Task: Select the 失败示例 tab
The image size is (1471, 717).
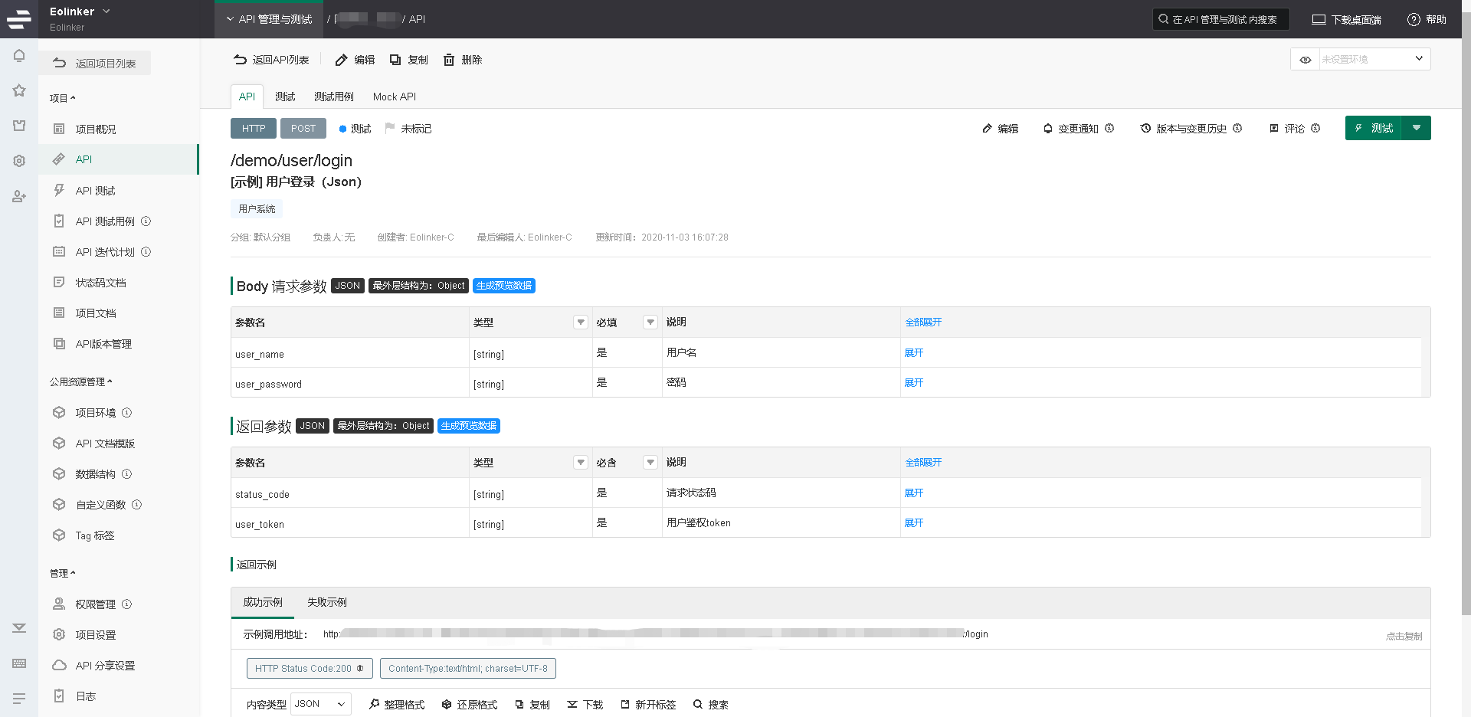Action: coord(327,602)
